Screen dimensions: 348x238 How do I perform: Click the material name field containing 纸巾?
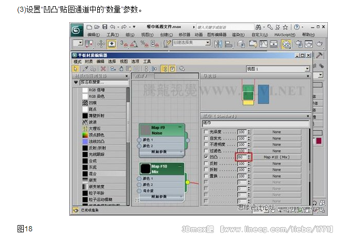255,123
